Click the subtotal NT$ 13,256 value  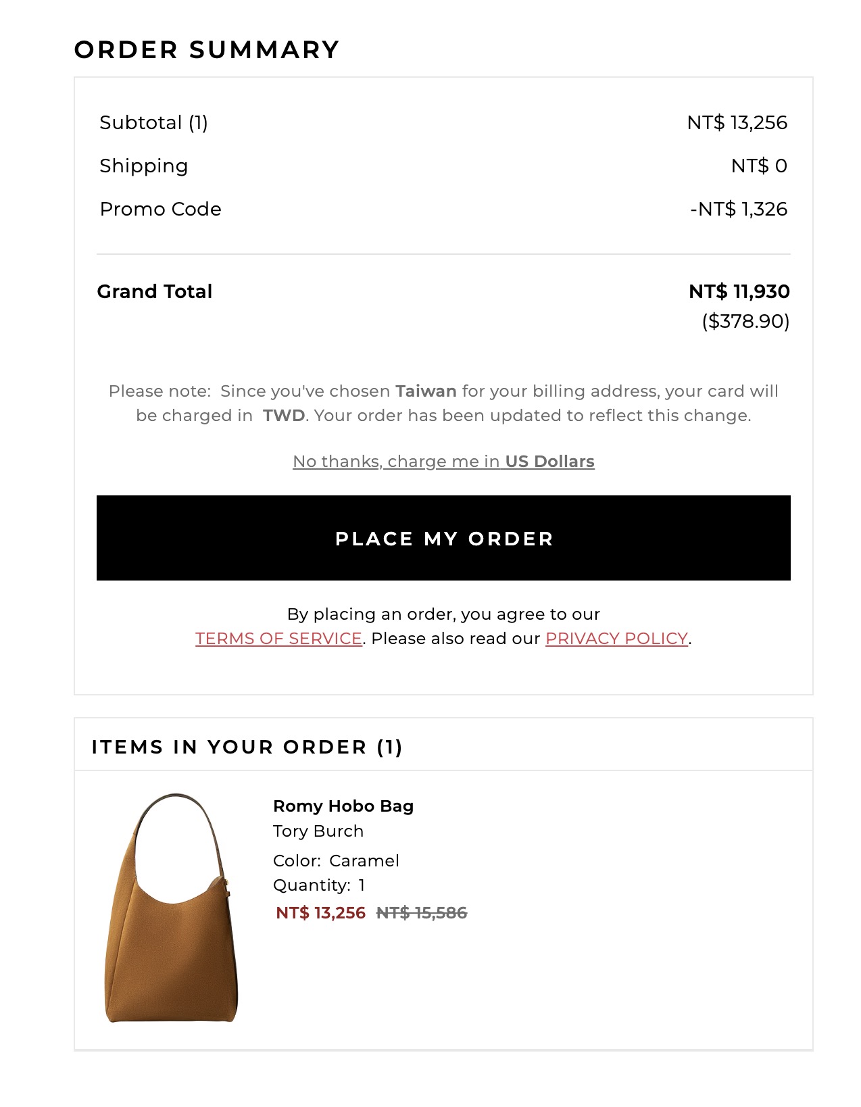[737, 122]
